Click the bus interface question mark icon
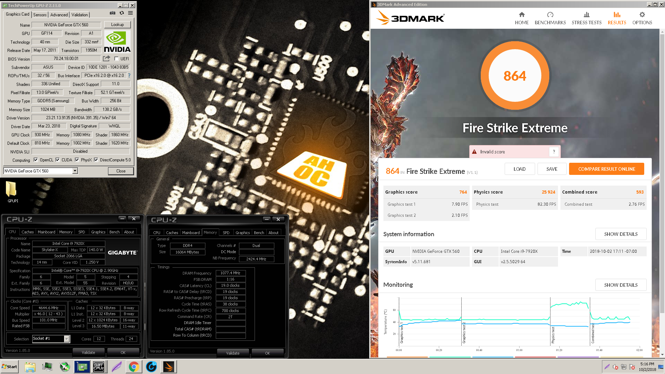The image size is (665, 374). click(x=129, y=75)
